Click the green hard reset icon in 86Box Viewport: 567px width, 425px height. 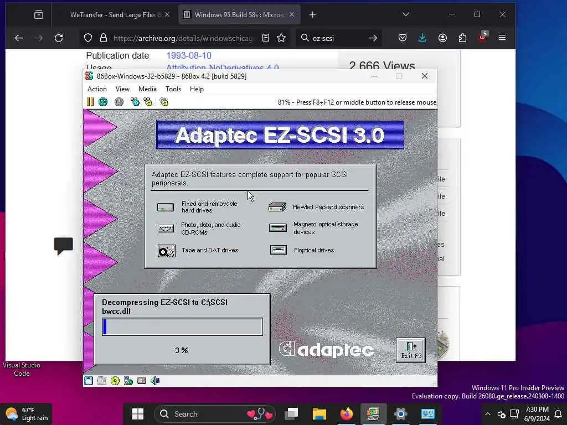click(x=103, y=102)
